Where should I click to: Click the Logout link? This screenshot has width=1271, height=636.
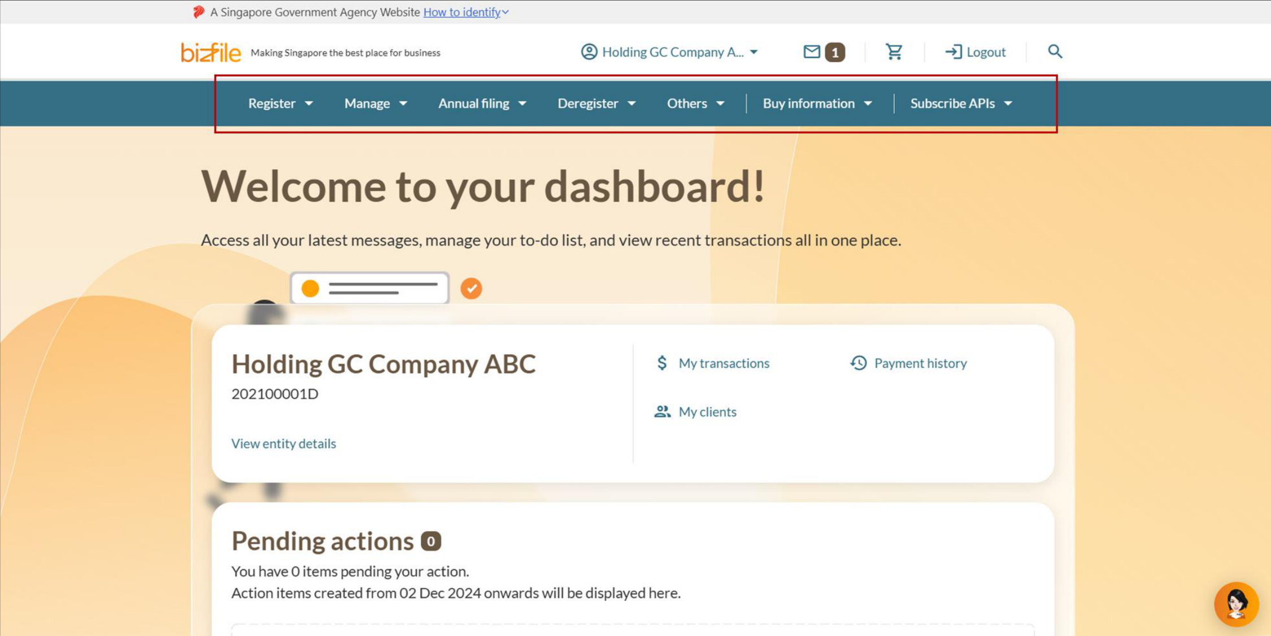[x=986, y=52]
